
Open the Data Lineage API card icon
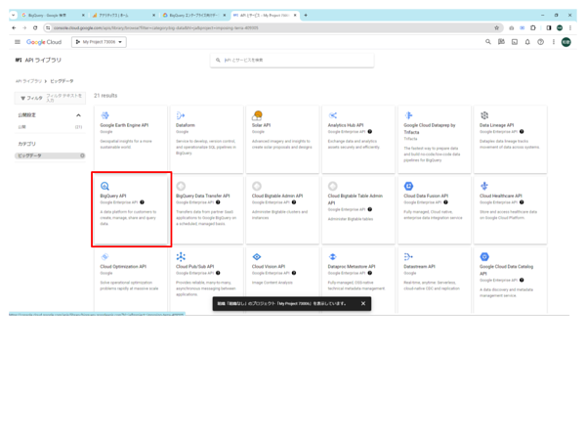click(484, 115)
